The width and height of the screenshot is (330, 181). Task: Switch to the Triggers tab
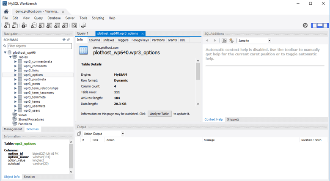tap(123, 40)
